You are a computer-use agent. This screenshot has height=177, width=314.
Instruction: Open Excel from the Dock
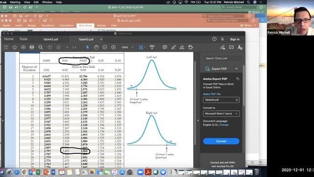[39, 172]
